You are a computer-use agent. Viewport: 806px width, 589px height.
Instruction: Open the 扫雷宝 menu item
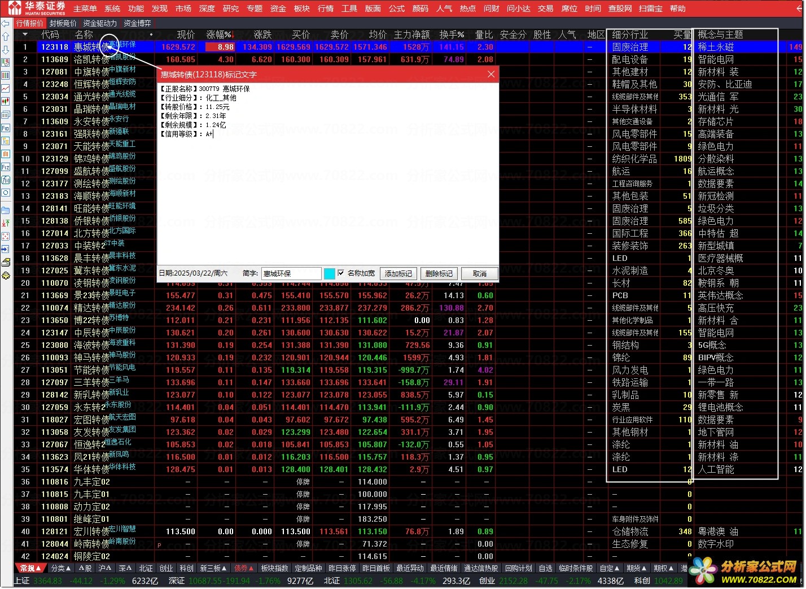point(651,8)
